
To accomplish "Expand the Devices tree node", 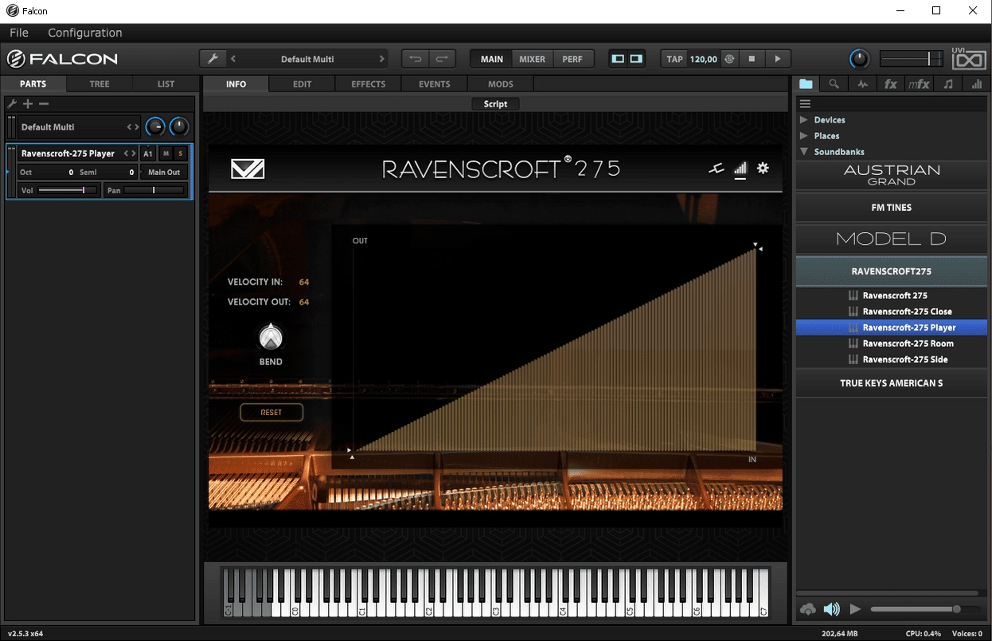I will (804, 119).
